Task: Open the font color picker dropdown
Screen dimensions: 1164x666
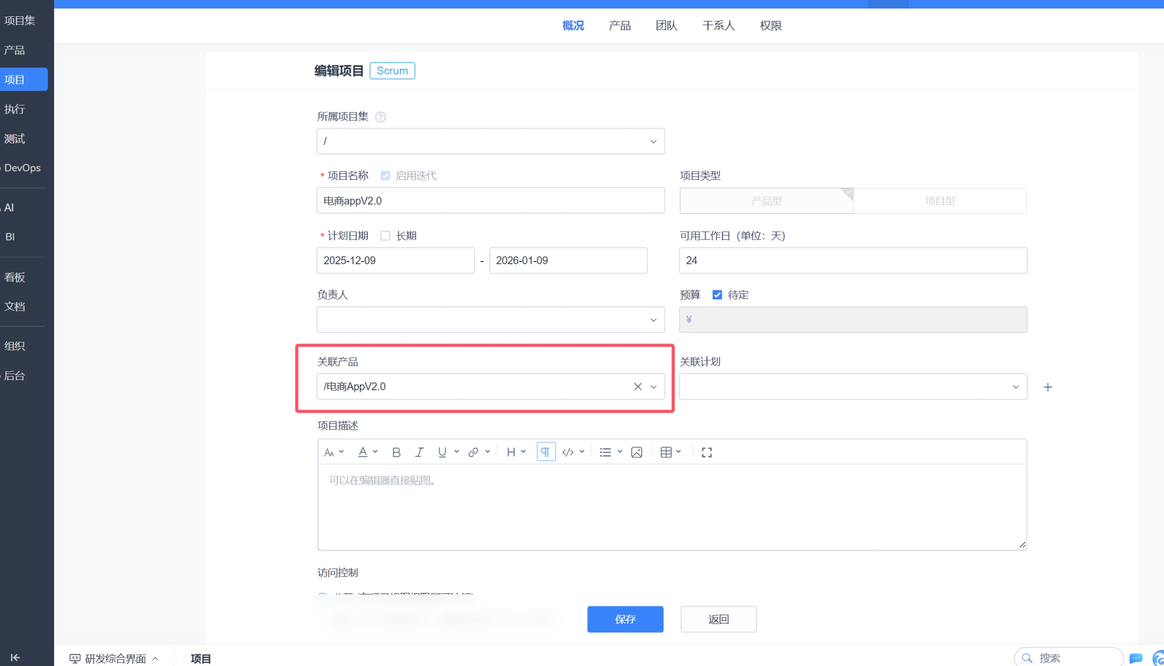Action: coord(375,452)
